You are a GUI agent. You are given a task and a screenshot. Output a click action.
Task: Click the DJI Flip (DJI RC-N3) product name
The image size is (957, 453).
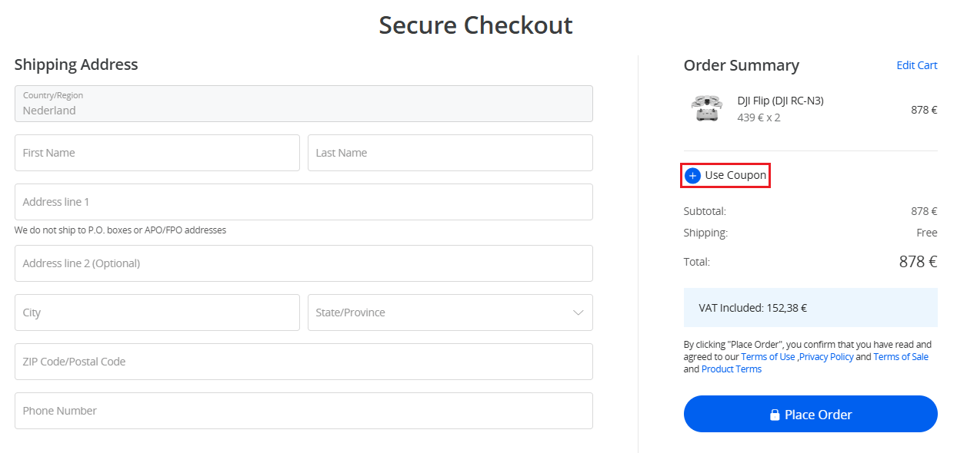tap(780, 101)
